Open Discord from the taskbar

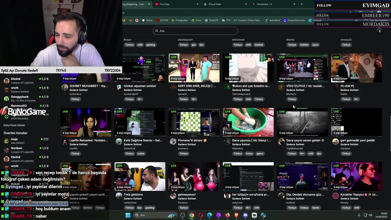pos(245,215)
